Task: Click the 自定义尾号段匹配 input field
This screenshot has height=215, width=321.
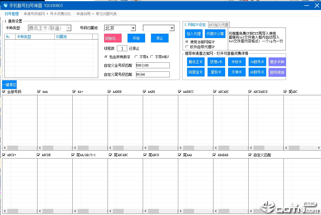Action: 153,74
